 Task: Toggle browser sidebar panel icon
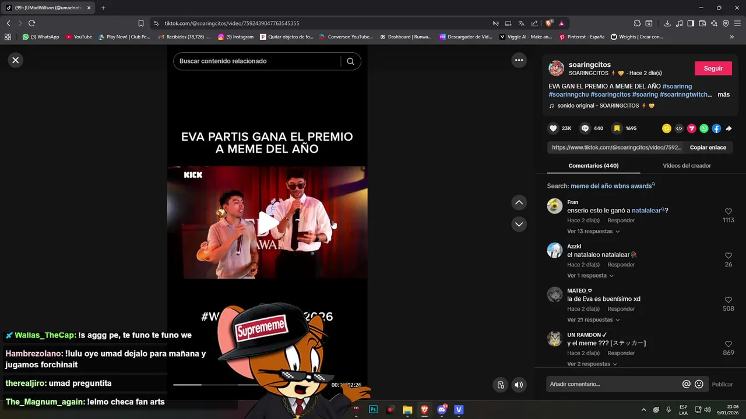(691, 23)
